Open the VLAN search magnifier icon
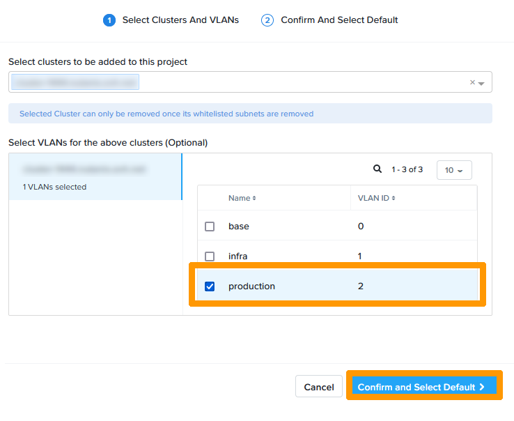Screen dimensions: 514x421 click(x=377, y=169)
